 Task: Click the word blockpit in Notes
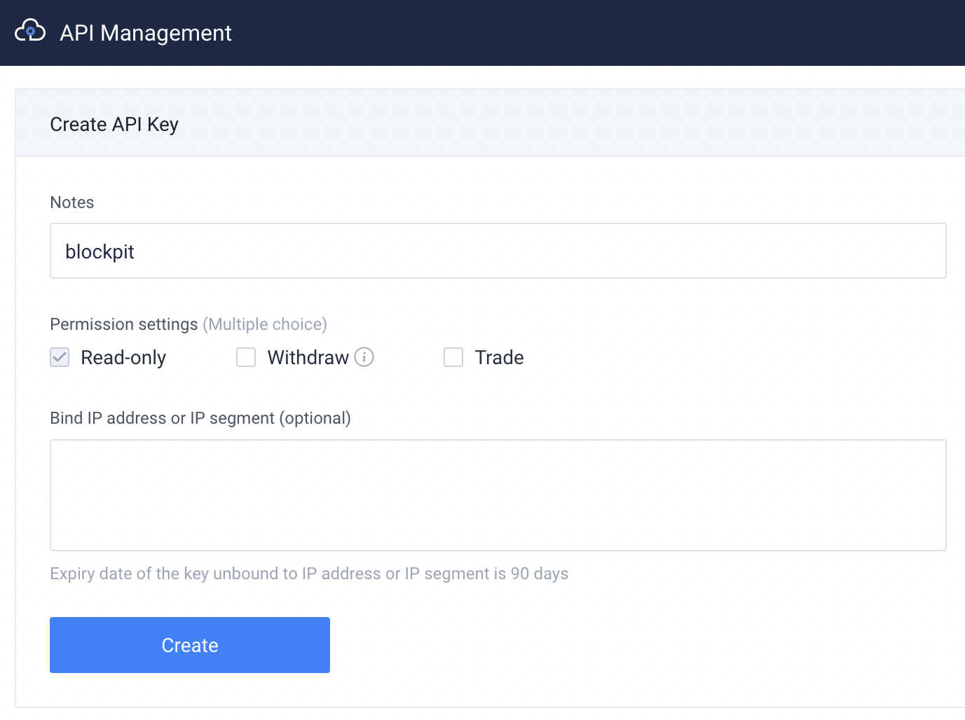[100, 251]
